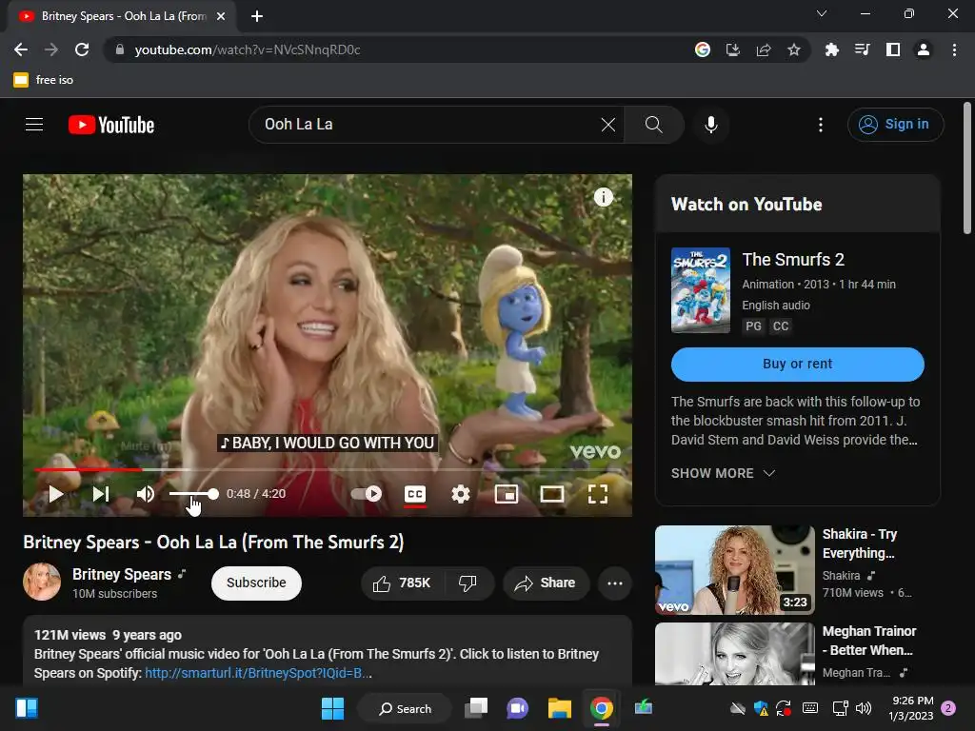Share this page from address bar
The image size is (975, 731).
click(763, 49)
